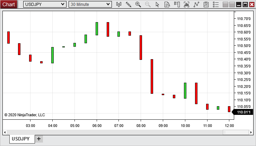
Task: Open the data box icon
Action: 167,4
